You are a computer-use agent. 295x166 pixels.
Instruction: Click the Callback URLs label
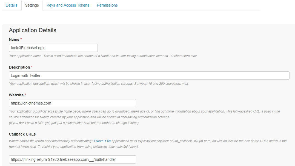tap(22, 134)
